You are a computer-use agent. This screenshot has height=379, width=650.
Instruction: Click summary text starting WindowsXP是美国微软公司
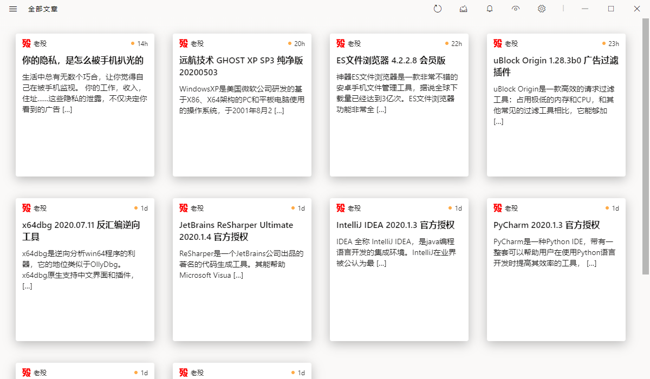[242, 100]
